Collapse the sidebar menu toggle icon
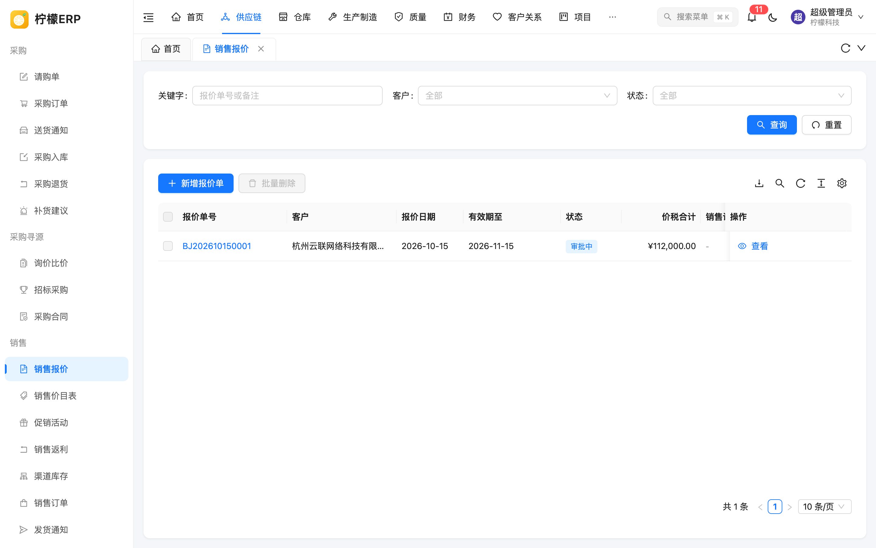876x548 pixels. 148,17
